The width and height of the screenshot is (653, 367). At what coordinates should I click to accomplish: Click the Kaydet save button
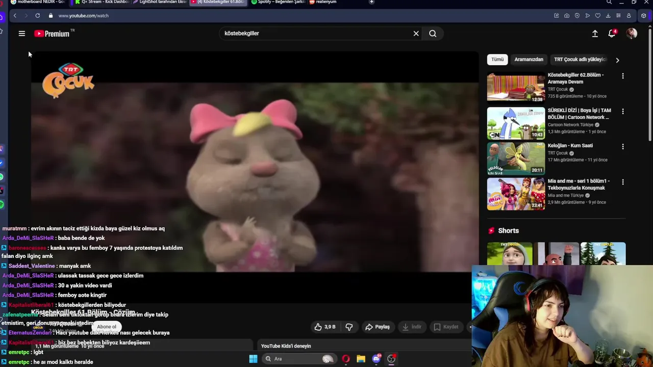[446, 327]
